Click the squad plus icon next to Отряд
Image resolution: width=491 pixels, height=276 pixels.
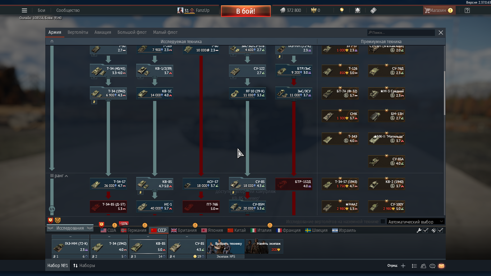(x=403, y=266)
